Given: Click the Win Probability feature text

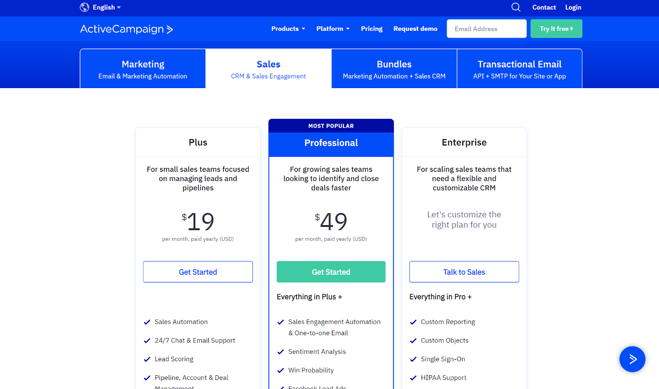Looking at the screenshot, I should (311, 370).
